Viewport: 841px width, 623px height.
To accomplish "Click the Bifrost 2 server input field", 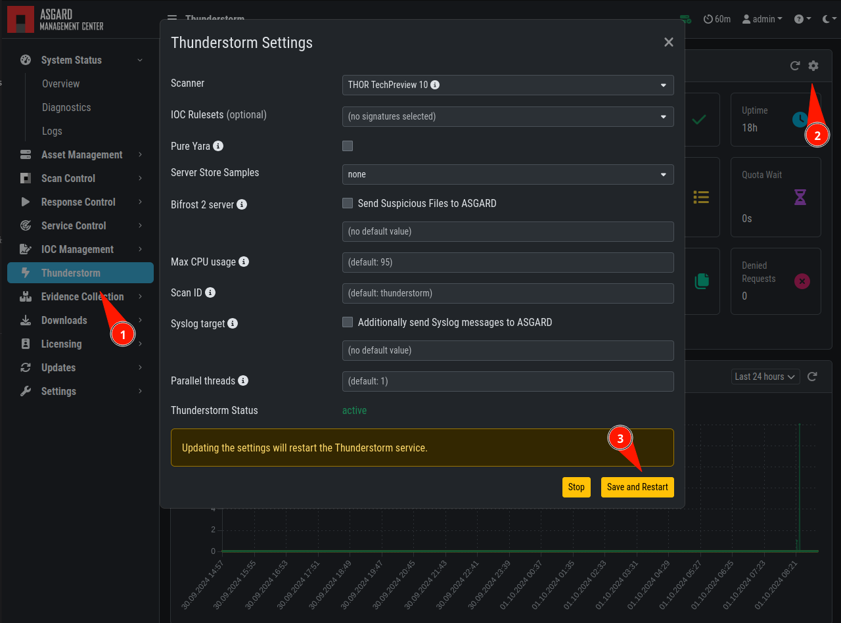I will pyautogui.click(x=508, y=231).
